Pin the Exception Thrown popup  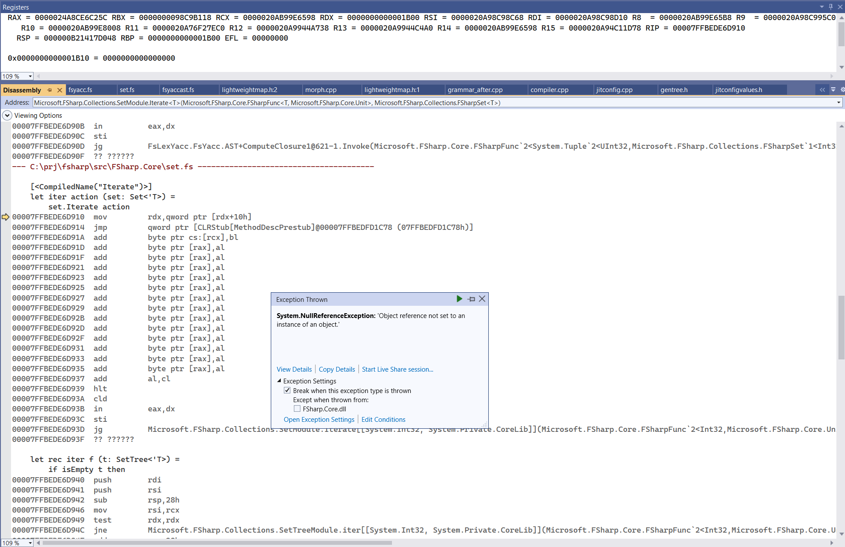coord(471,299)
